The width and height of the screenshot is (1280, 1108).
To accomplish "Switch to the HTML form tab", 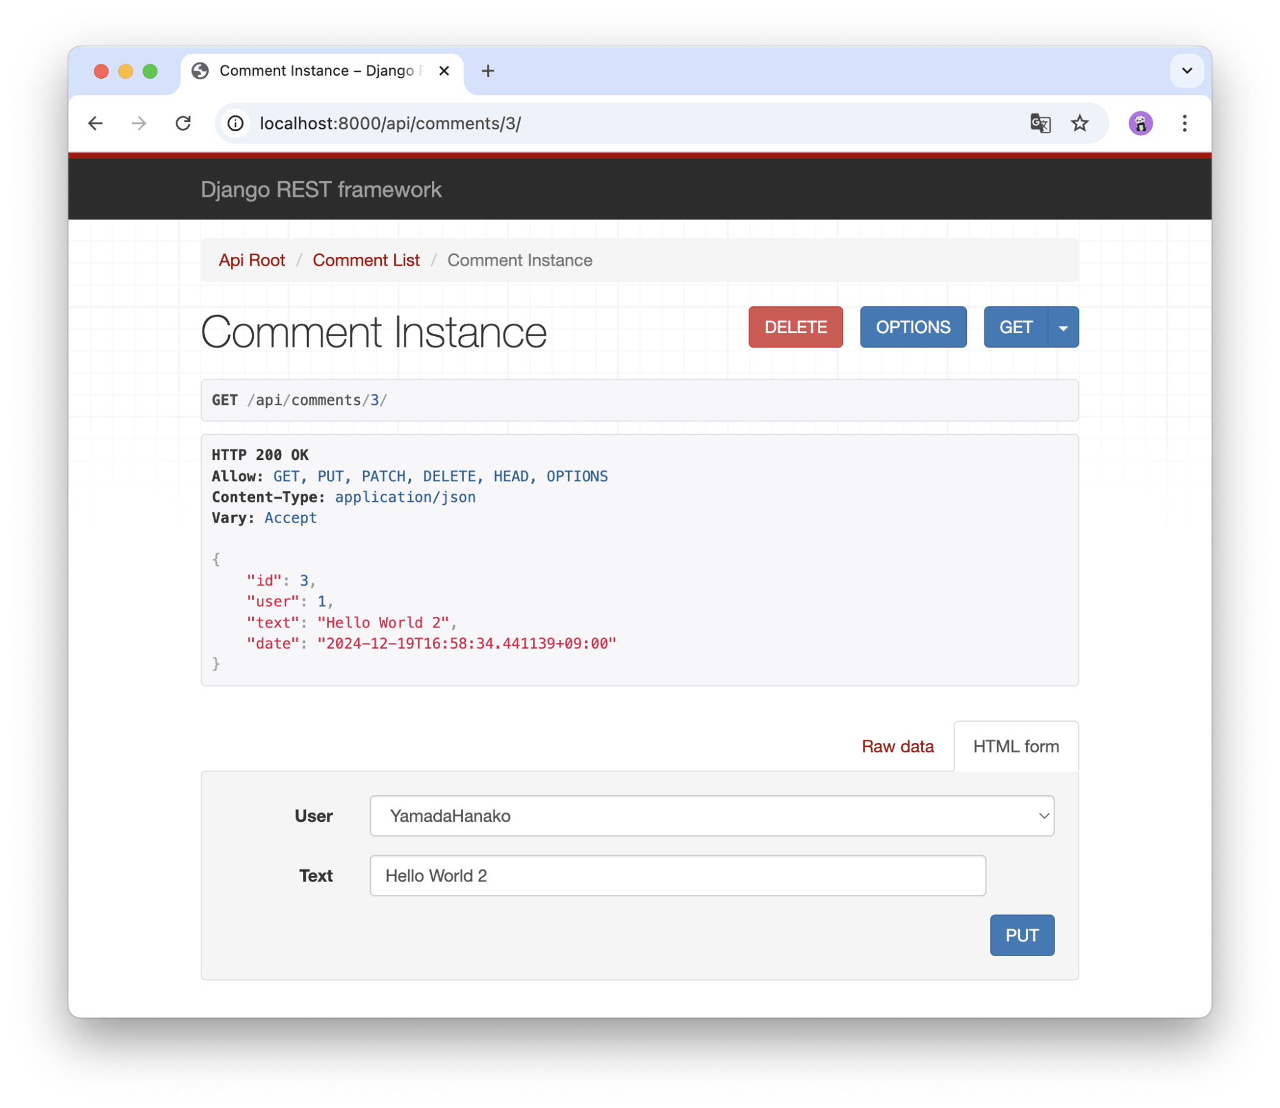I will [1015, 746].
